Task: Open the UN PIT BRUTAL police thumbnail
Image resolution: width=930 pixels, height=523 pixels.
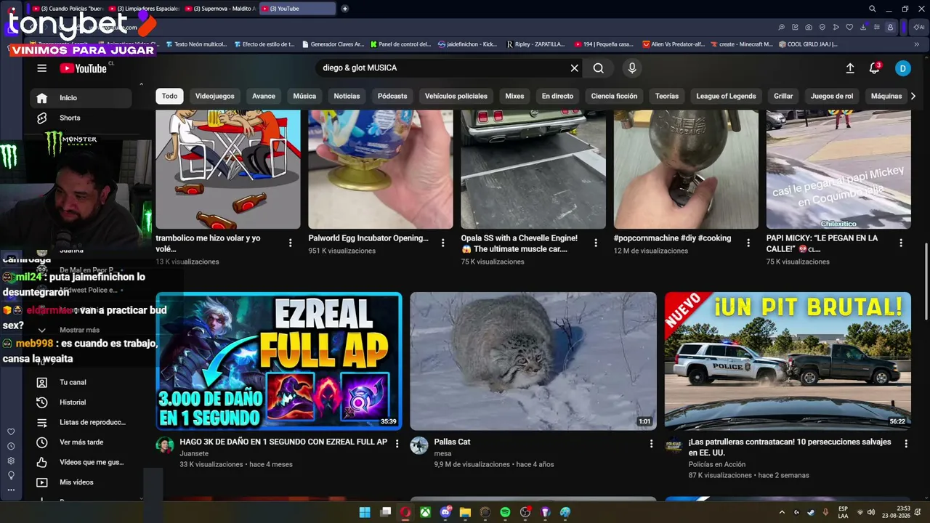Action: tap(788, 361)
